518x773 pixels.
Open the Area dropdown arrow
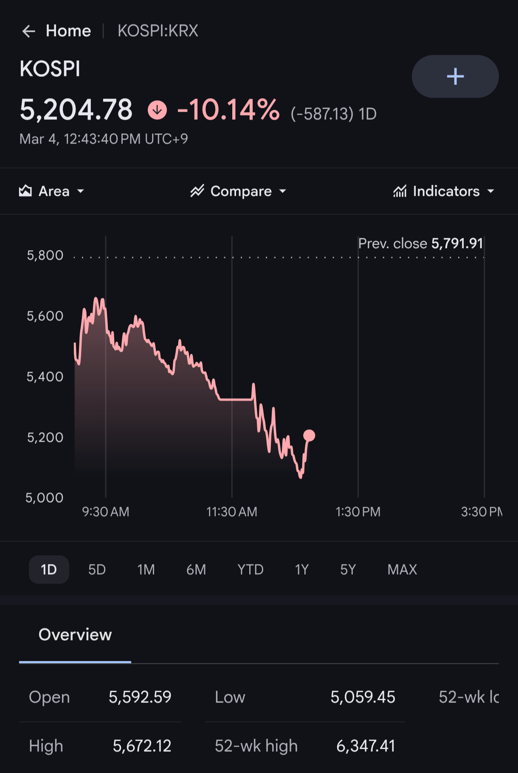(x=80, y=192)
